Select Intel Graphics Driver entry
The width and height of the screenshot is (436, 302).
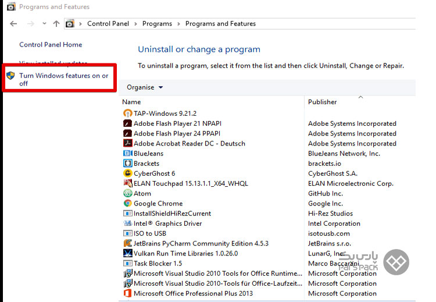pyautogui.click(x=167, y=223)
